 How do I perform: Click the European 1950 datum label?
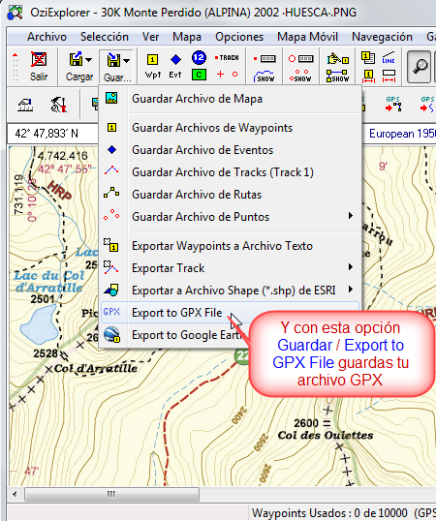pyautogui.click(x=402, y=134)
